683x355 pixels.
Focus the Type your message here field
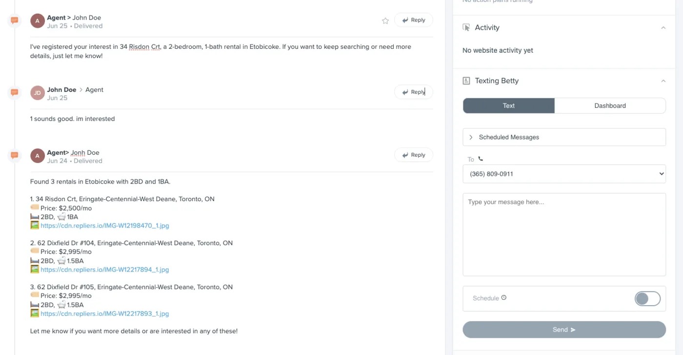(x=564, y=234)
